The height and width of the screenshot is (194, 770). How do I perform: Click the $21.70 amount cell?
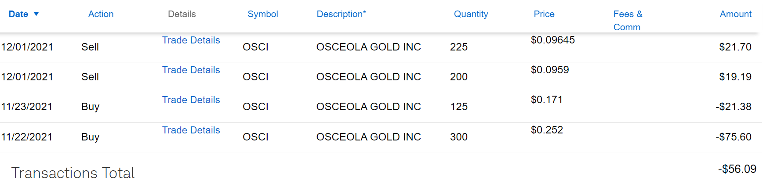point(735,47)
